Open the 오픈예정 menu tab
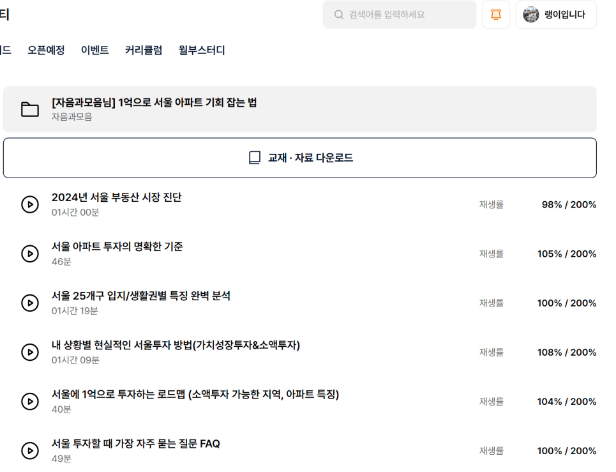The height and width of the screenshot is (472, 616). pos(46,50)
